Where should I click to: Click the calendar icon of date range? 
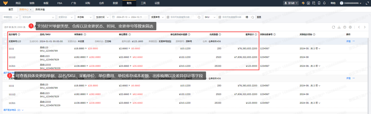(x=113, y=17)
